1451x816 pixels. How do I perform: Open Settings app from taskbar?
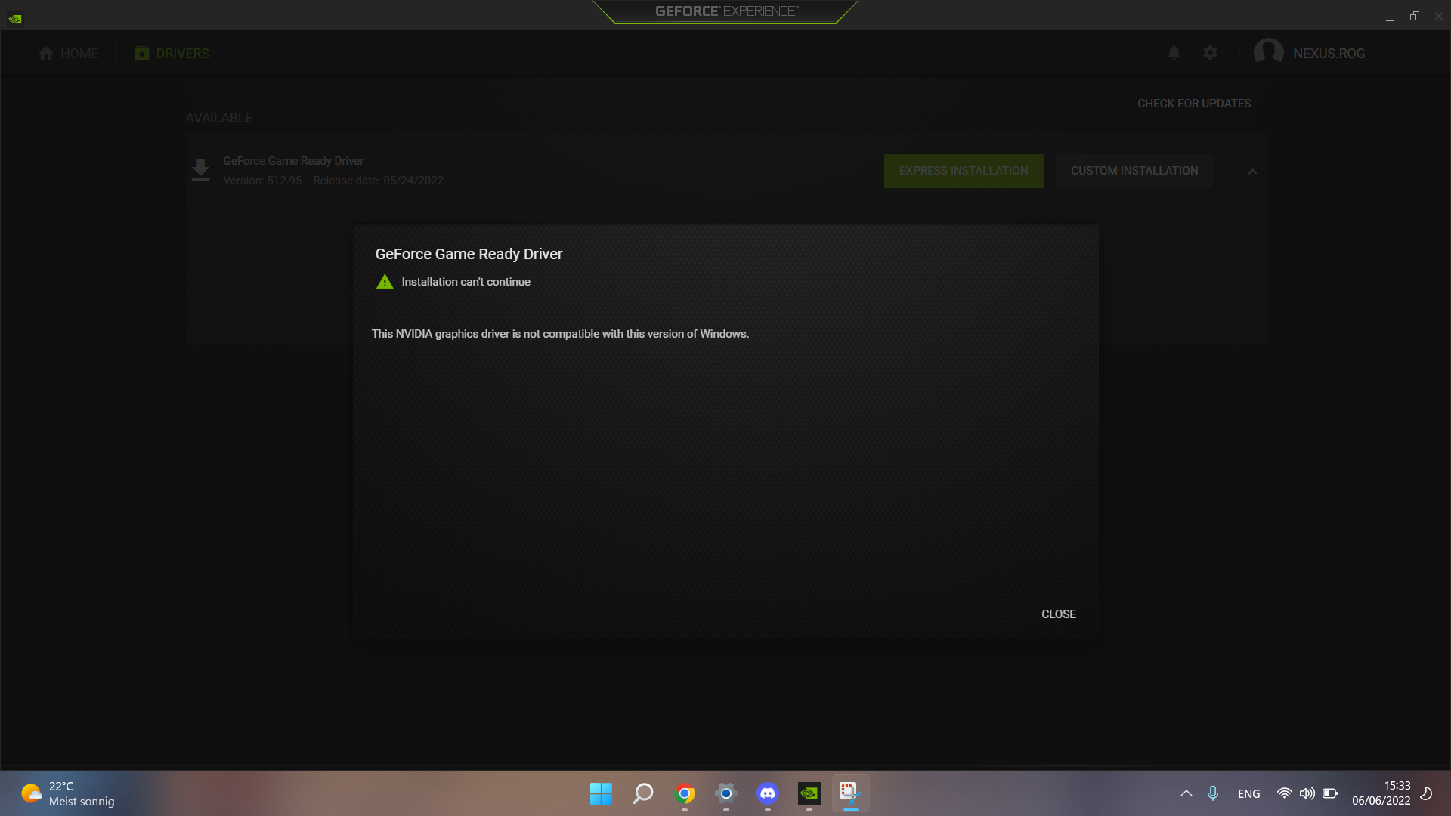click(726, 793)
